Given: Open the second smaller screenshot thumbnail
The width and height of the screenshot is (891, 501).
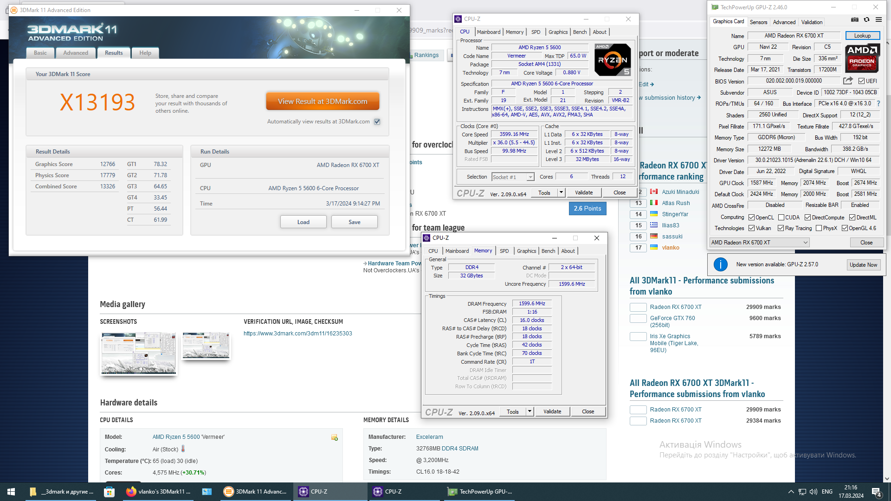Looking at the screenshot, I should click(x=206, y=346).
